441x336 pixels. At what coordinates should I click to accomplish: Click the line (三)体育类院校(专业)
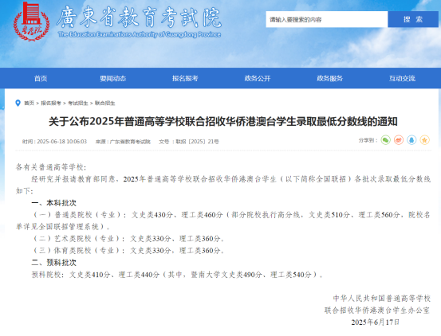click(x=128, y=250)
